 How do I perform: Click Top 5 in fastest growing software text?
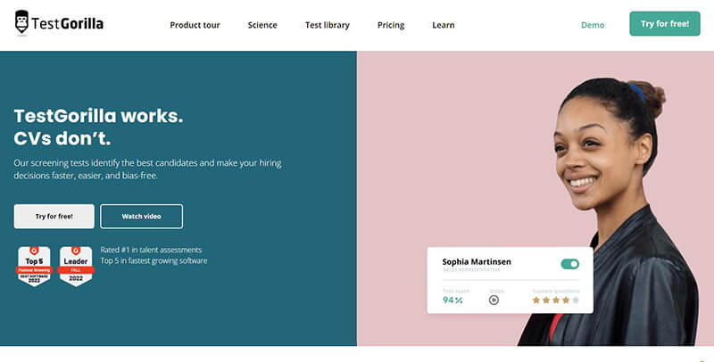pyautogui.click(x=154, y=260)
